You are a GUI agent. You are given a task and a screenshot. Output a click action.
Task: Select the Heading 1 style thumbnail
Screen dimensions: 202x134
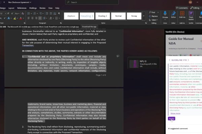point(87,16)
